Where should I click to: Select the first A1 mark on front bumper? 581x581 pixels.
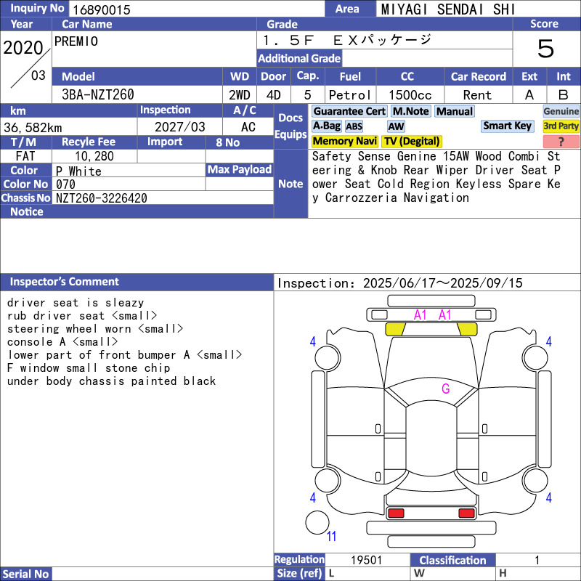[420, 315]
